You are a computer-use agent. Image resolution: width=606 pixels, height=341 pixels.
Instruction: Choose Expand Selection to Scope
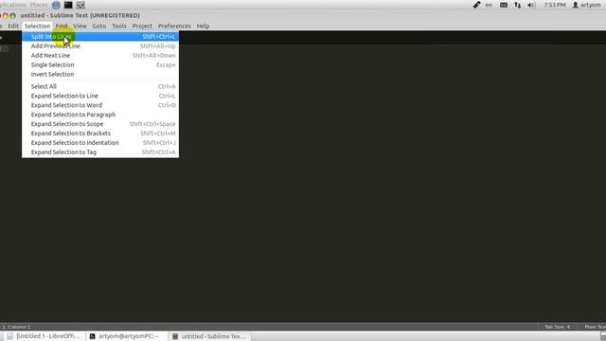click(x=100, y=124)
